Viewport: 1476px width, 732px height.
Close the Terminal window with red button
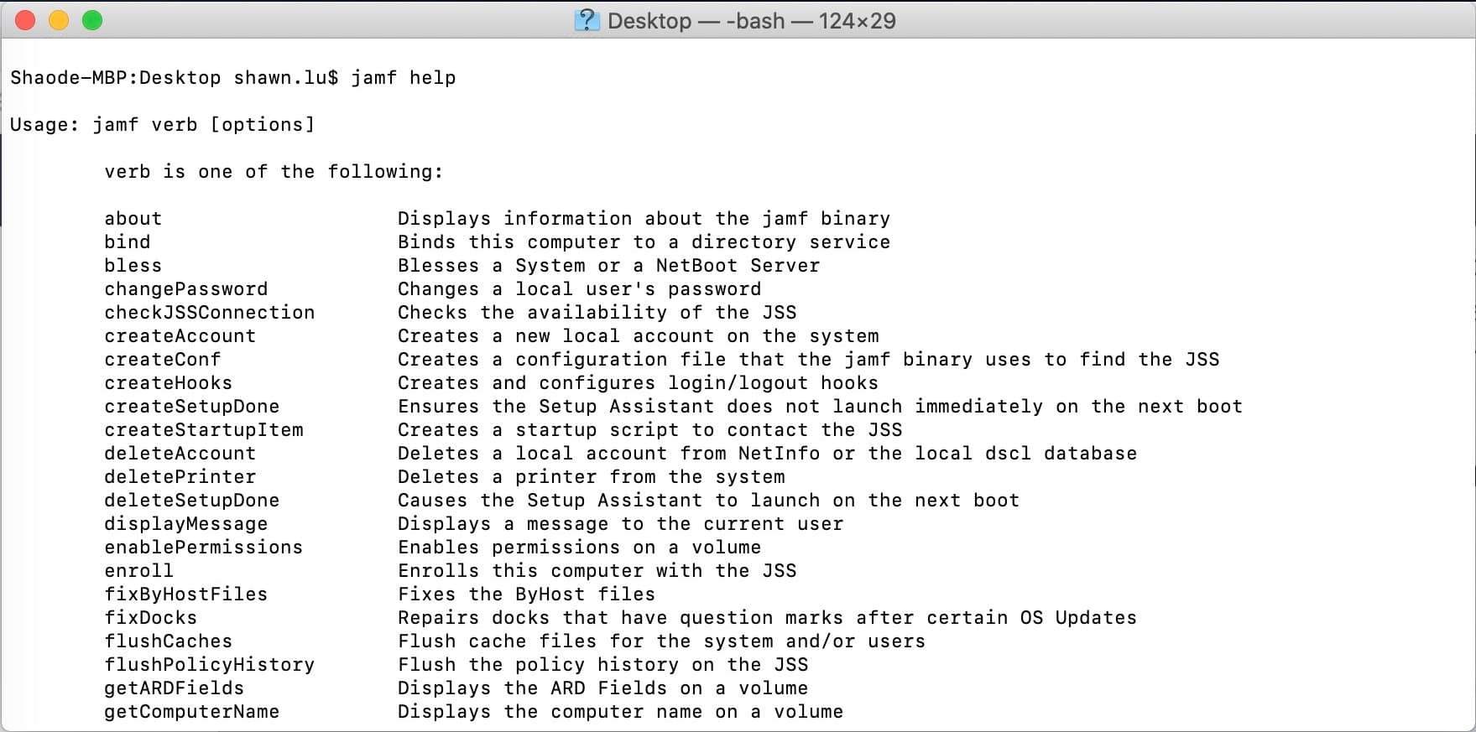coord(25,20)
